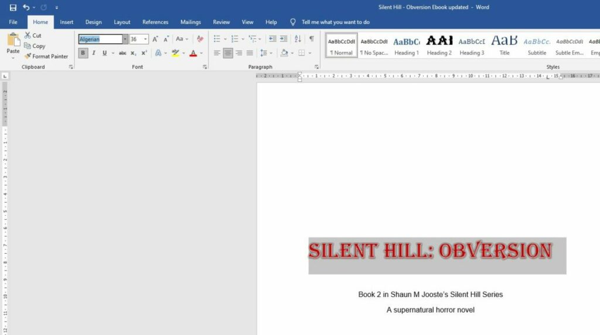Open the font size 36 dropdown
The height and width of the screenshot is (335, 600).
click(145, 39)
